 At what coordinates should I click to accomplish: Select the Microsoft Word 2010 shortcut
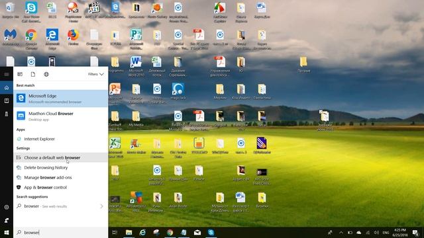point(136,66)
